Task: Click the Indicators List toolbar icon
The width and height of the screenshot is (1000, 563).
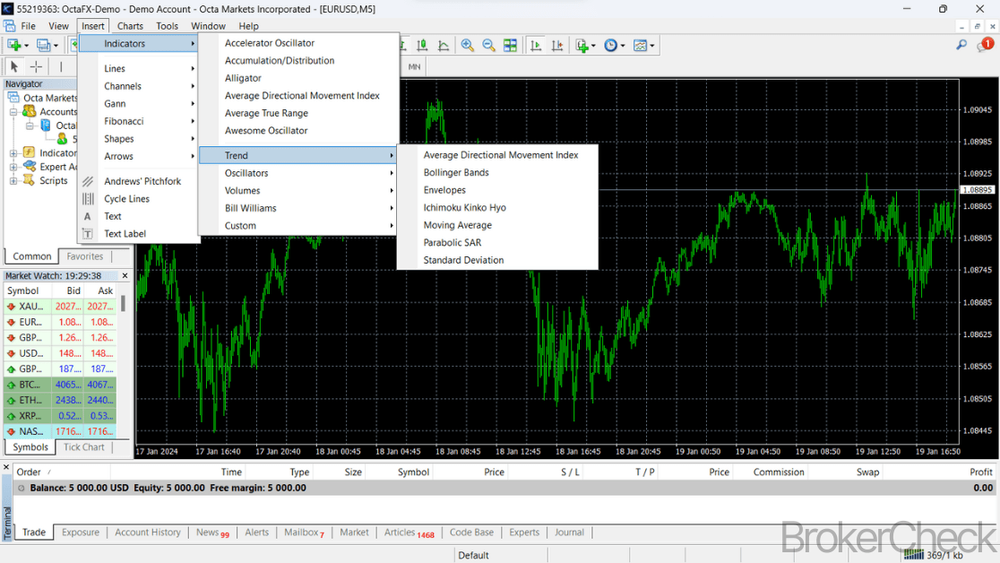Action: click(582, 46)
